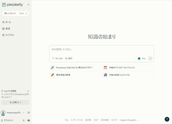Open footer エンタープライズ link
172x124 pixels.
[x=77, y=120]
